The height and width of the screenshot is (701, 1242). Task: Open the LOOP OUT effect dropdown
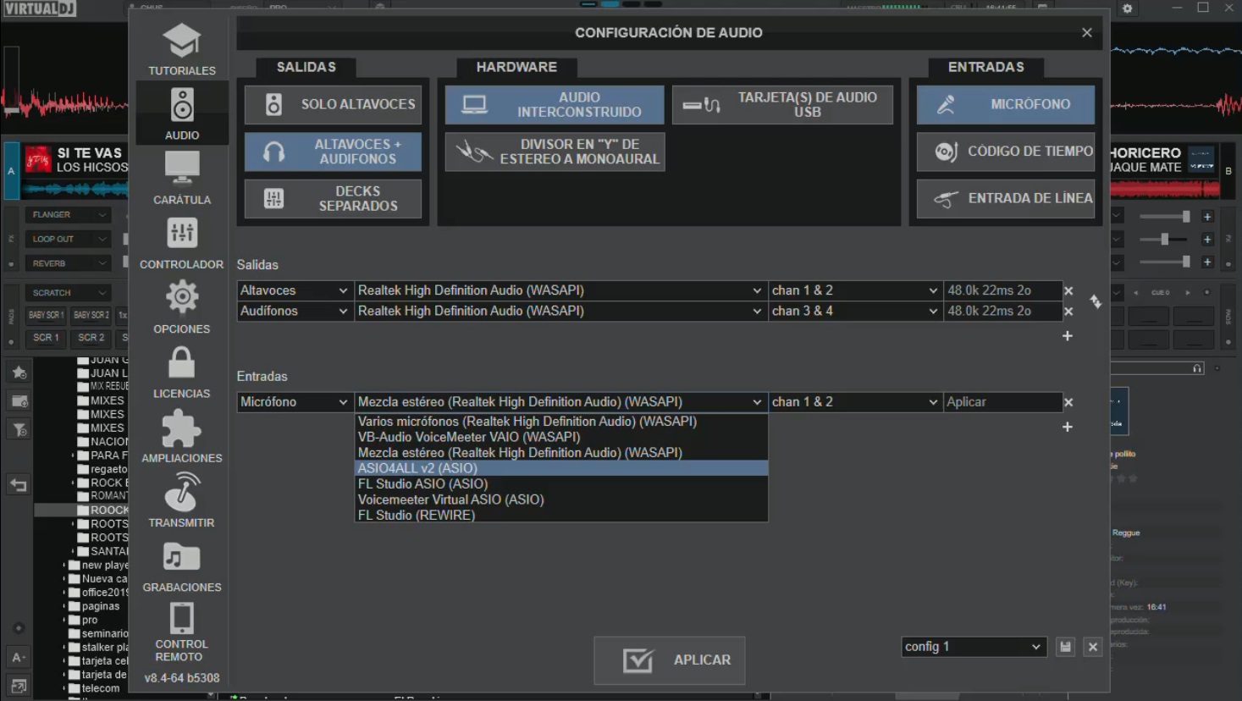tap(69, 240)
